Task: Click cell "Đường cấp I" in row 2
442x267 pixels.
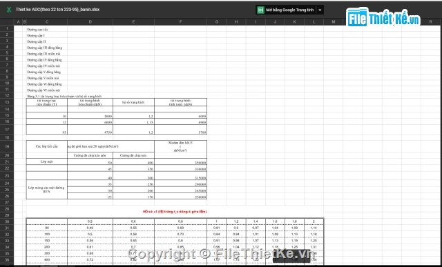Action: (36, 35)
